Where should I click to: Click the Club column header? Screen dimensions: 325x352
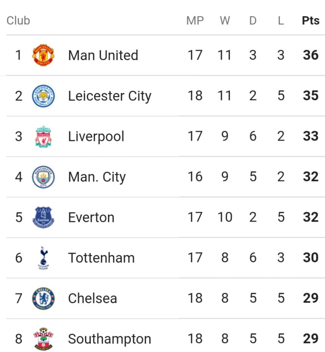point(18,21)
